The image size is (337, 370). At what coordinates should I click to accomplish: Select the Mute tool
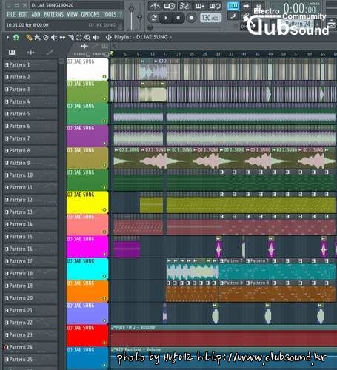tap(54, 38)
